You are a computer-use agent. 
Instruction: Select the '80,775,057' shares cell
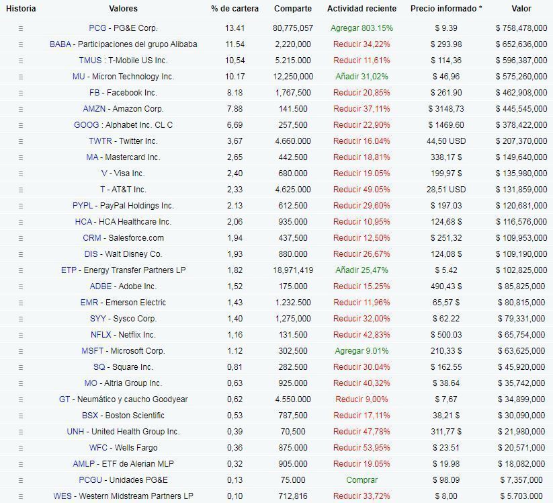click(293, 28)
